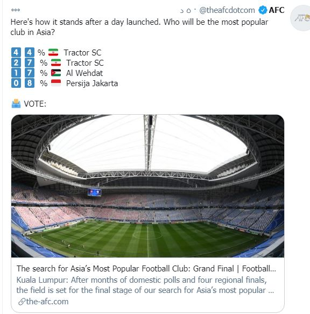Image resolution: width=310 pixels, height=314 pixels.
Task: Click the keycap digit 0 emoji
Action: 16,83
